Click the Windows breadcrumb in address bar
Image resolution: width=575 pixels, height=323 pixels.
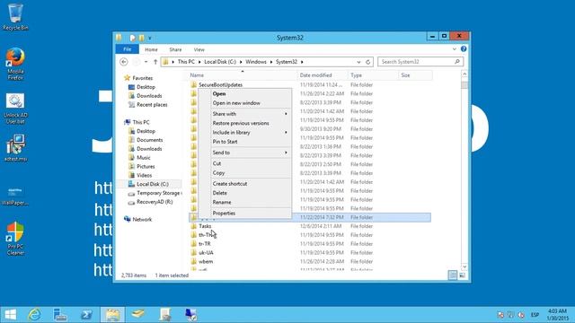pos(255,62)
